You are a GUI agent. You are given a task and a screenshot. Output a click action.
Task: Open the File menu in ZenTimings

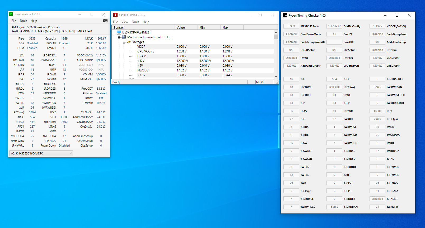(x=14, y=21)
